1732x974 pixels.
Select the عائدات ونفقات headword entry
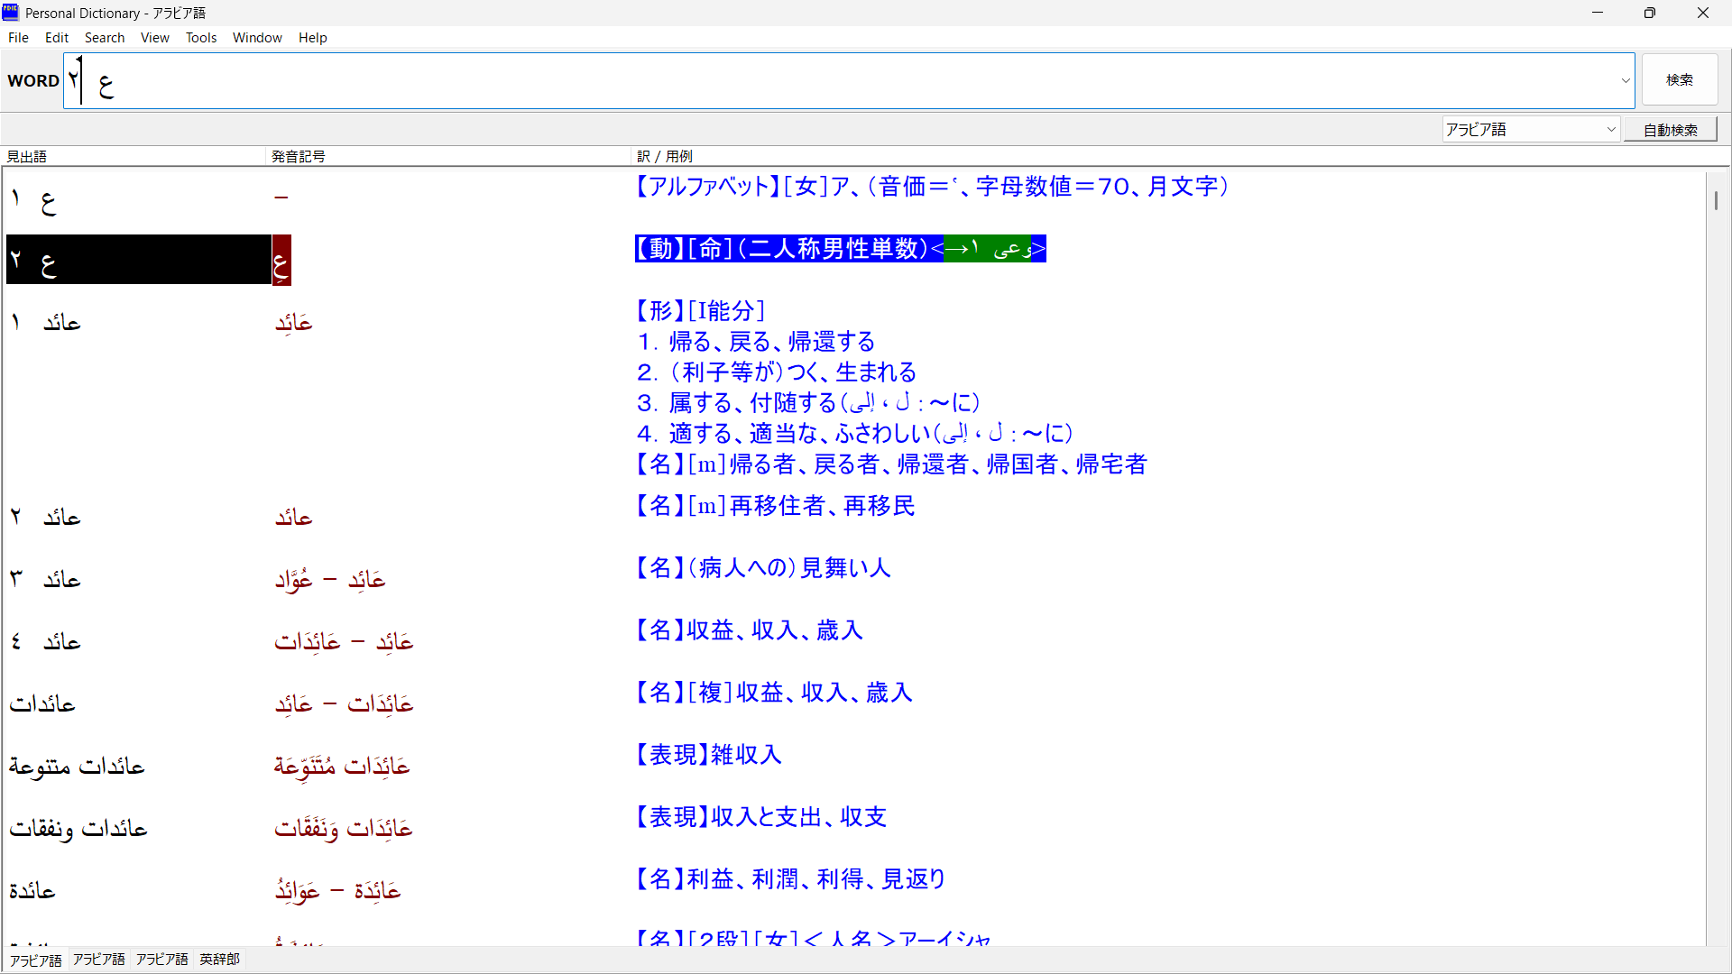point(78,829)
